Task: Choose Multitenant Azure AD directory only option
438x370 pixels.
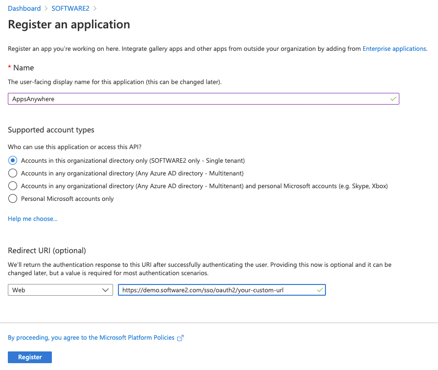Action: coord(13,173)
